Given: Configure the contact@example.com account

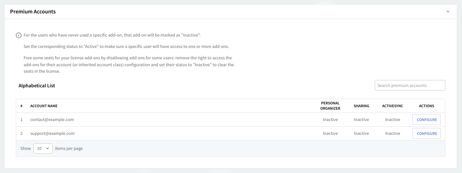Looking at the screenshot, I should point(427,120).
